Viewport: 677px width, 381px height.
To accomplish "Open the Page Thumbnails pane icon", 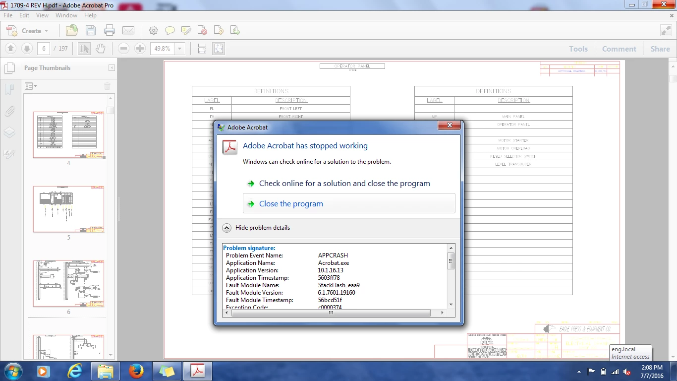I will (x=9, y=68).
